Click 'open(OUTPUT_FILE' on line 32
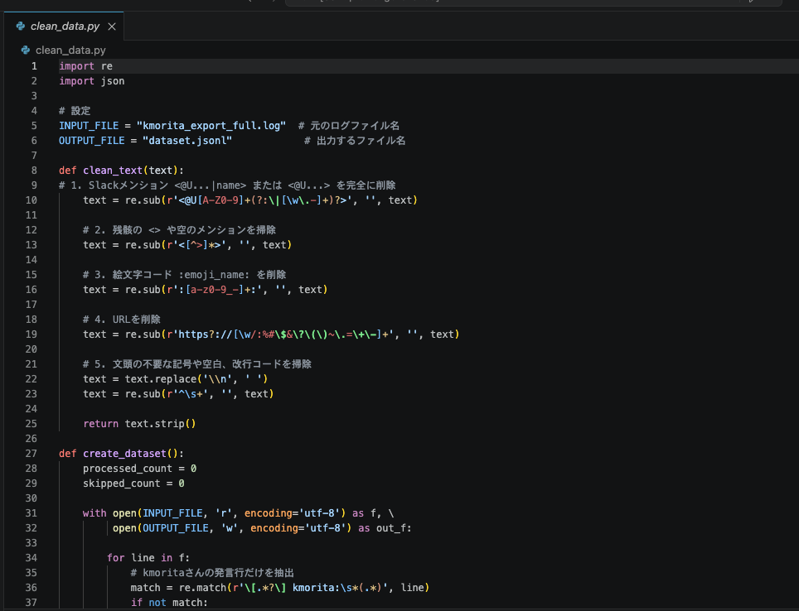This screenshot has height=611, width=799. (x=161, y=528)
